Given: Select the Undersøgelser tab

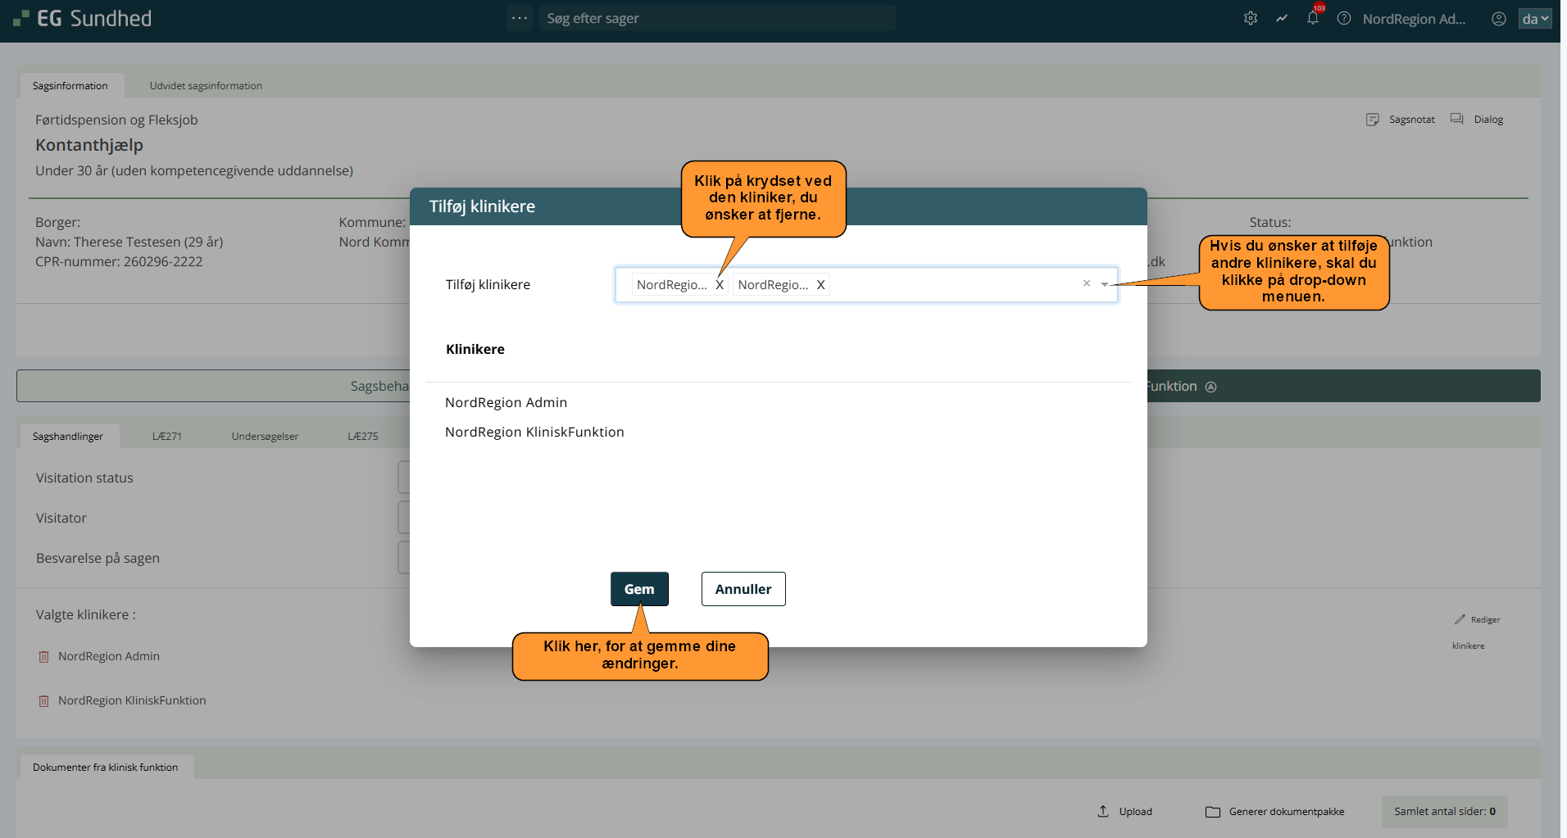Looking at the screenshot, I should pyautogui.click(x=265, y=437).
